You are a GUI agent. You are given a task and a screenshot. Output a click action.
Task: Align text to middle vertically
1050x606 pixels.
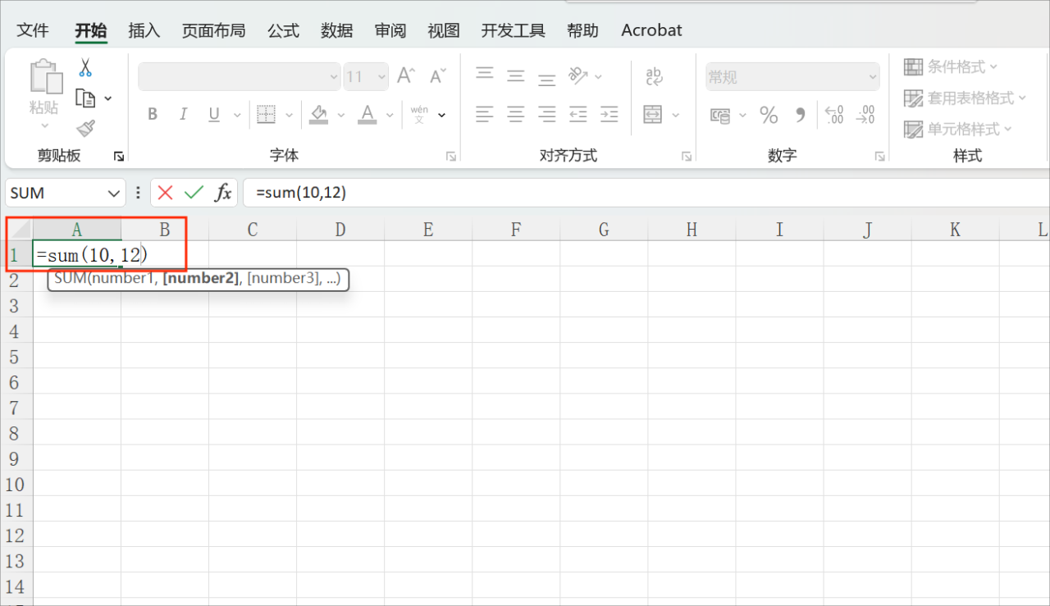[516, 76]
